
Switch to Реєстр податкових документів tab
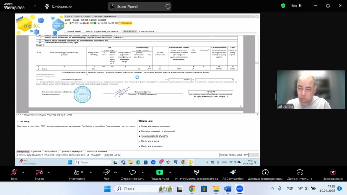coord(103,31)
